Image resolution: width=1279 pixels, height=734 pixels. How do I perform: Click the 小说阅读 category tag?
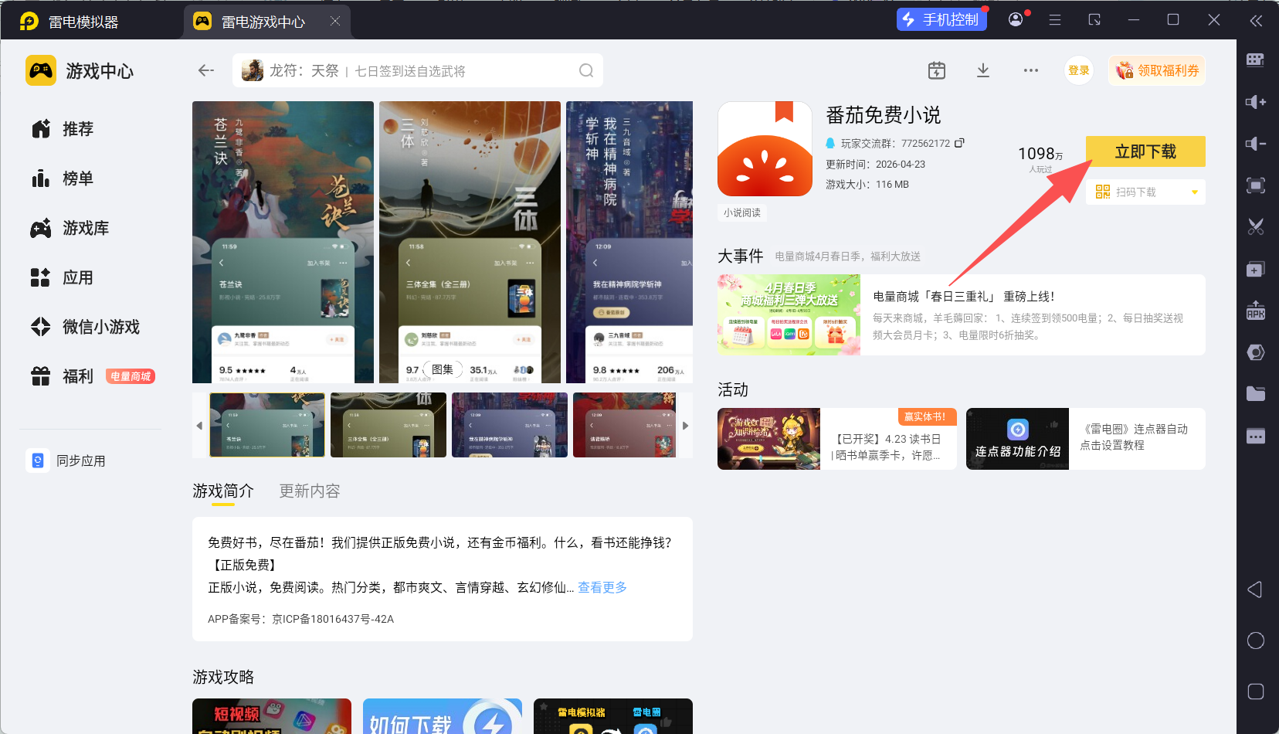742,212
